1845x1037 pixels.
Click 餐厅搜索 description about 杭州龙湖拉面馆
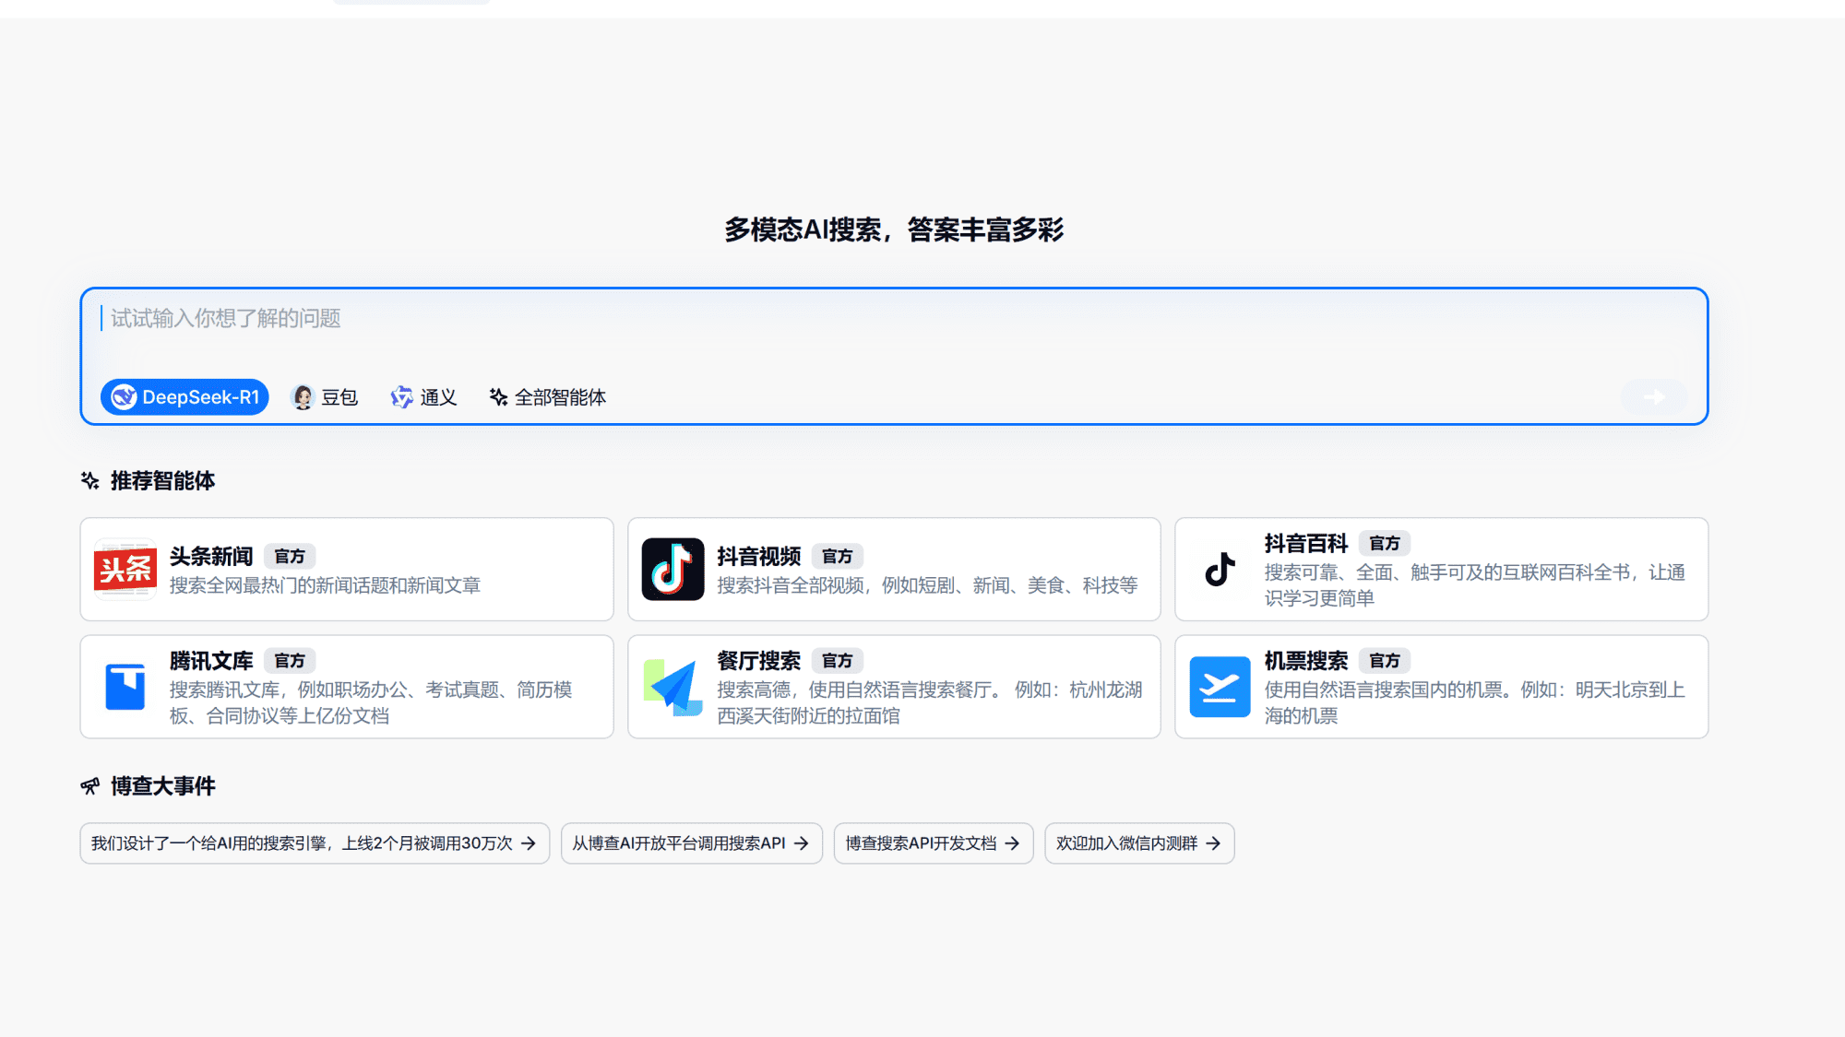coord(930,702)
